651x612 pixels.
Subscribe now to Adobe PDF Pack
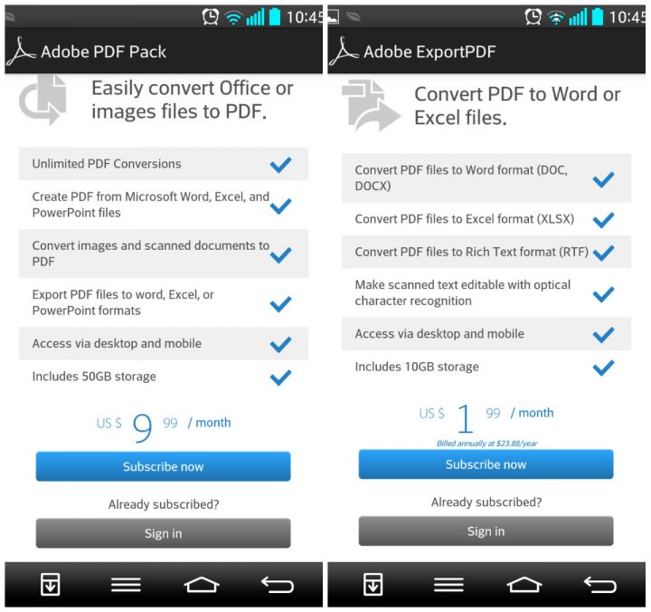tap(163, 466)
